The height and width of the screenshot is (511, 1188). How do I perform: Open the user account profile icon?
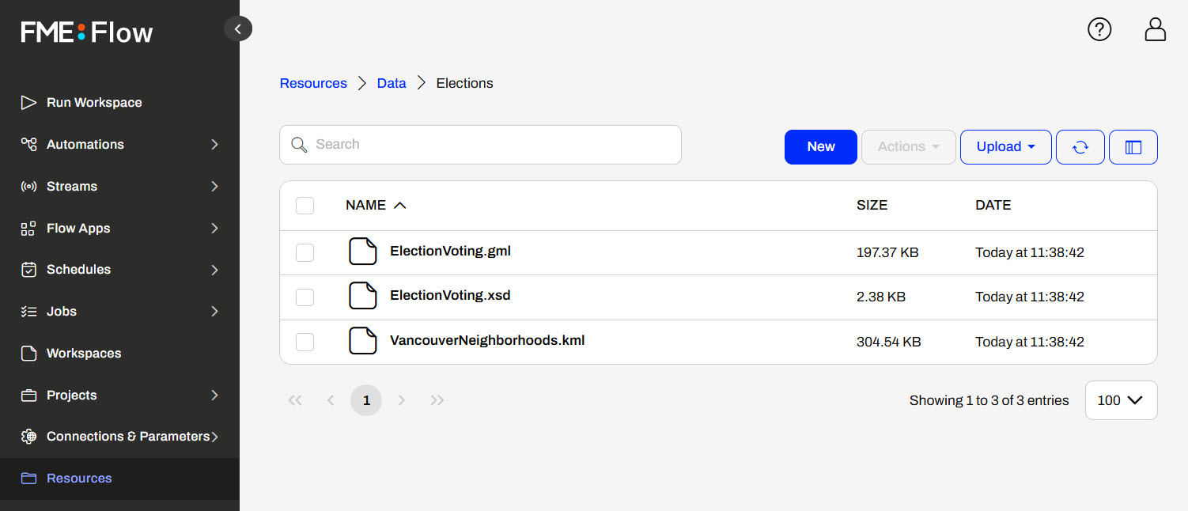click(x=1156, y=29)
